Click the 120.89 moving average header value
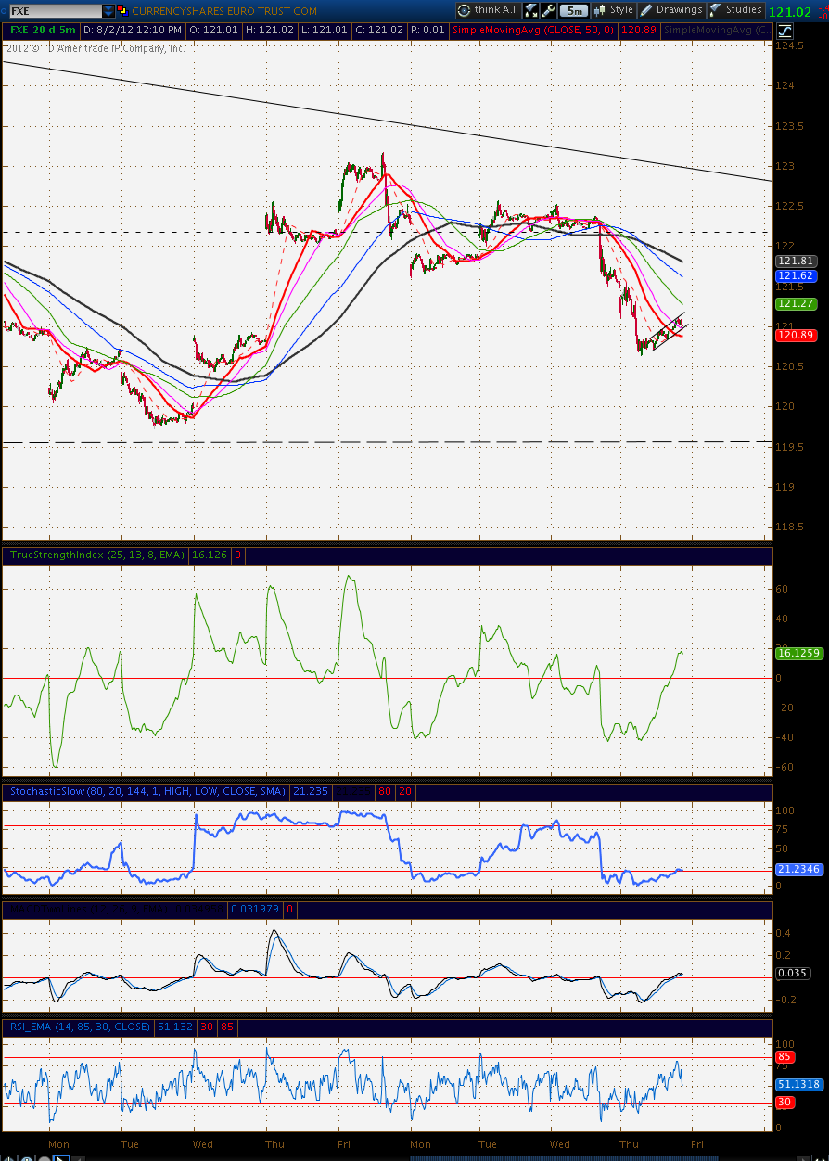Screen dimensions: 829x1161 pyautogui.click(x=639, y=31)
